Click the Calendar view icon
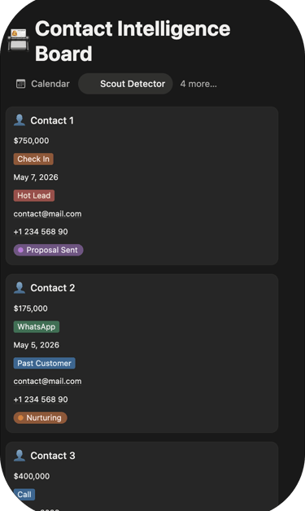 click(x=21, y=84)
